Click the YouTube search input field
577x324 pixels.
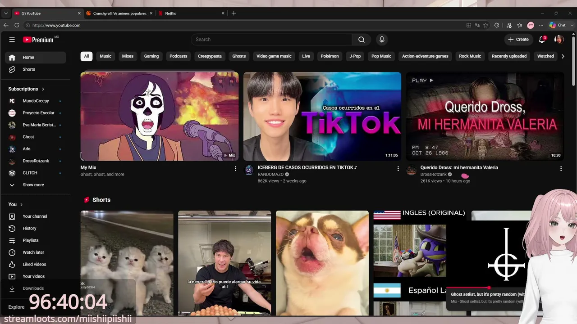click(x=271, y=40)
